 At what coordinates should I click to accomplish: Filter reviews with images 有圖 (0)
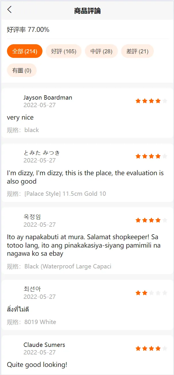coord(22,70)
